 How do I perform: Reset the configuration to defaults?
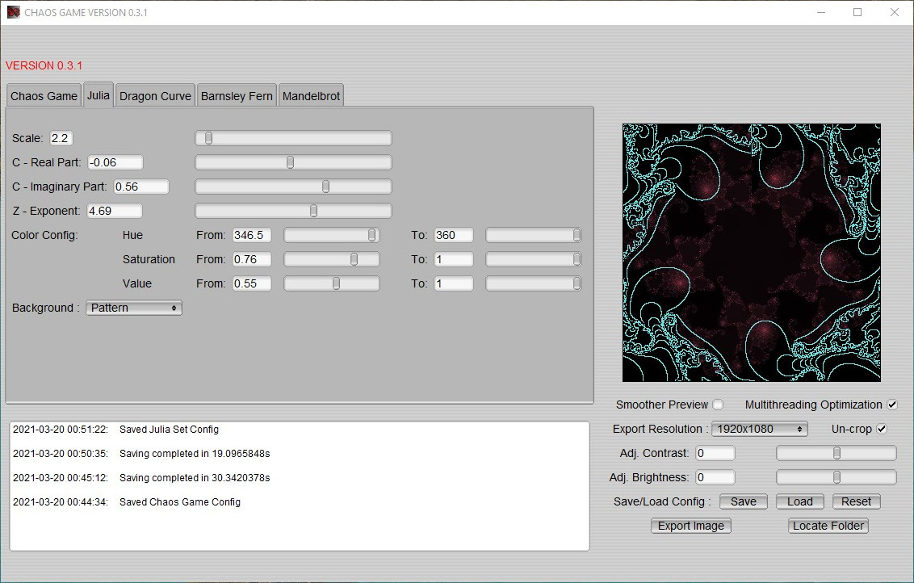[x=856, y=501]
